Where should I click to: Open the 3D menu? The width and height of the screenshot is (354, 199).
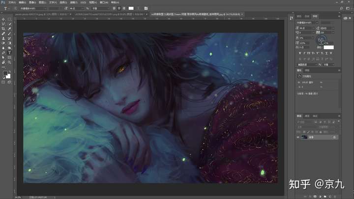coord(83,2)
